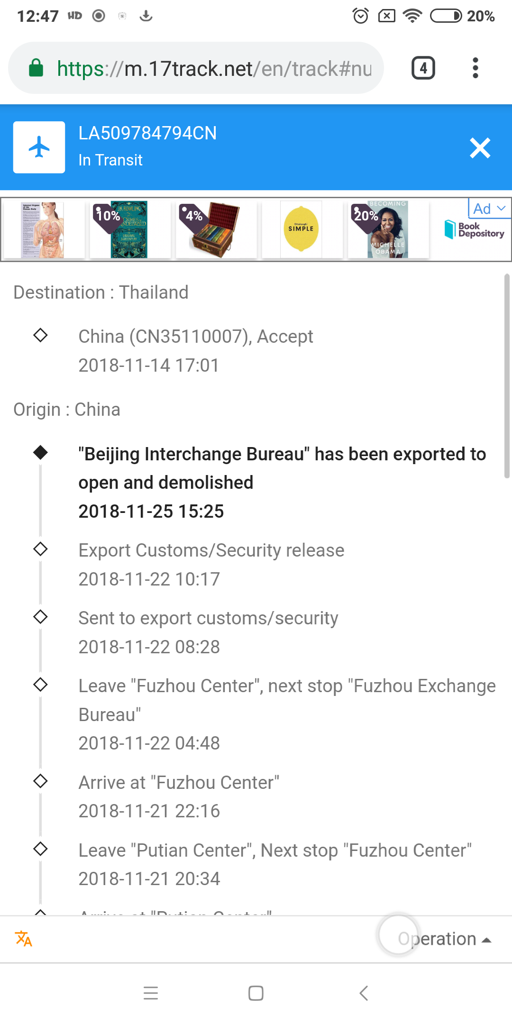Image resolution: width=512 pixels, height=1024 pixels.
Task: Expand the Ad options chevron
Action: click(x=501, y=208)
